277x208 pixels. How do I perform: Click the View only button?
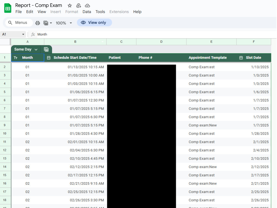(x=94, y=22)
